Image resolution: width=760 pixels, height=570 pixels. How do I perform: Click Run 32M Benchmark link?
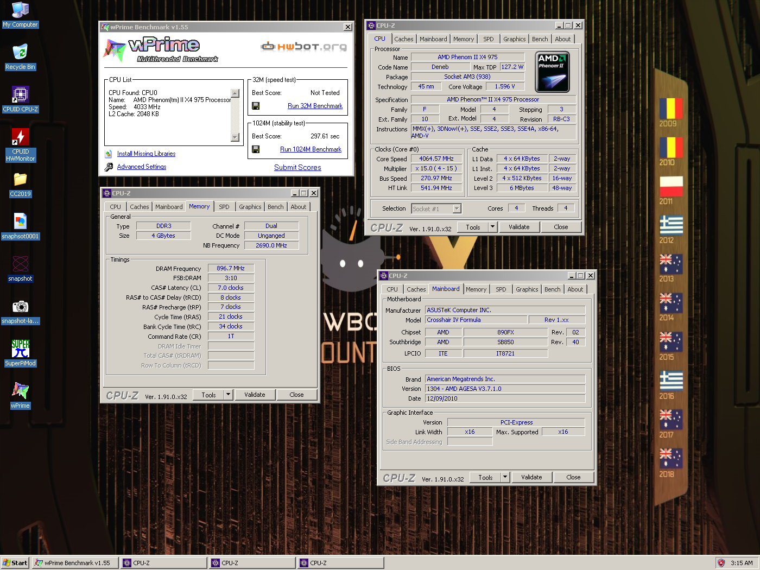tap(315, 106)
